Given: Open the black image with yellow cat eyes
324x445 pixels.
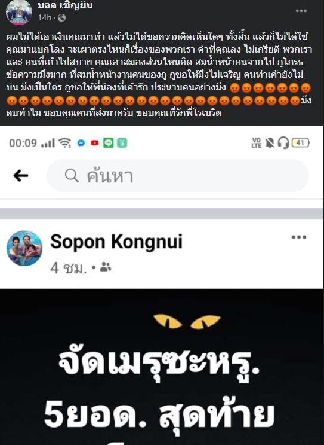Looking at the screenshot, I should tap(162, 367).
